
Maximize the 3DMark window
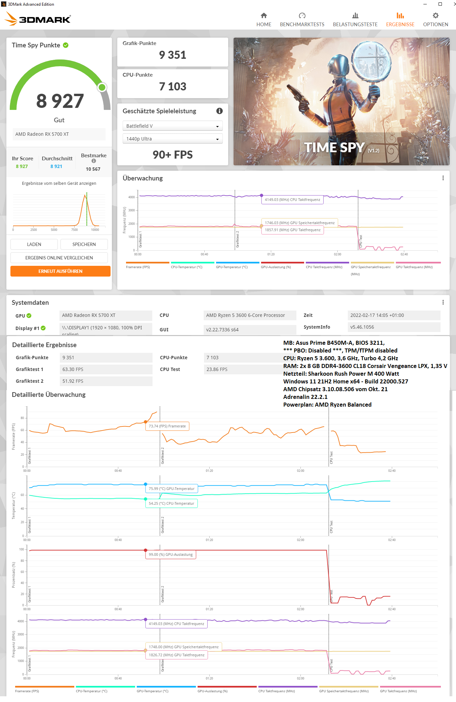click(440, 4)
